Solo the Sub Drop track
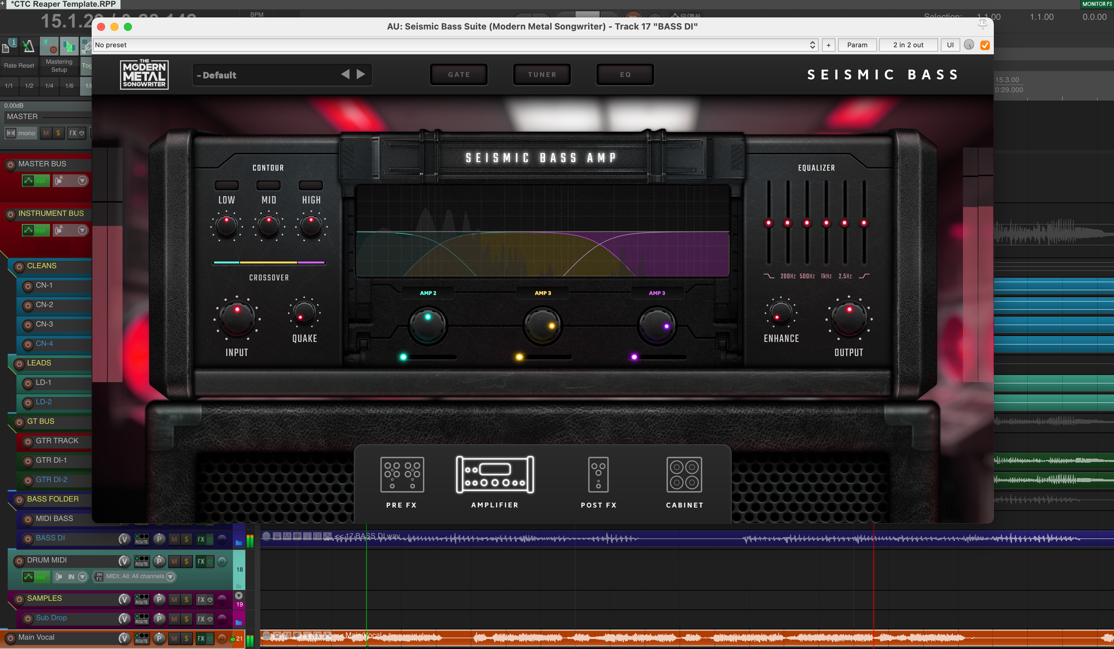 [187, 619]
